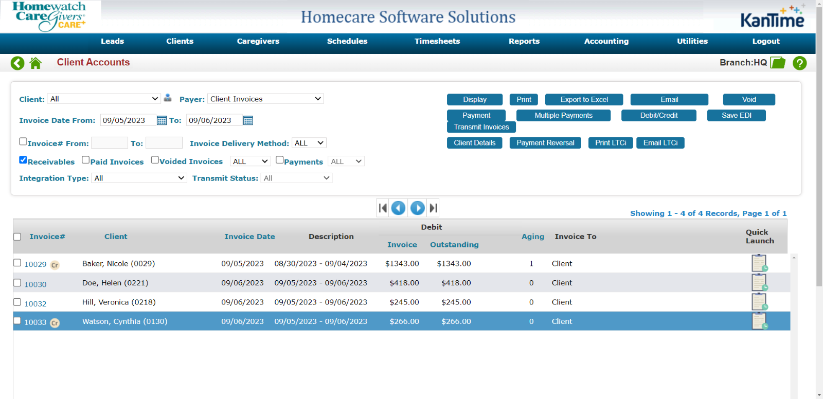Image resolution: width=823 pixels, height=399 pixels.
Task: Click the Homewatch CareGivers logo
Action: [49, 16]
